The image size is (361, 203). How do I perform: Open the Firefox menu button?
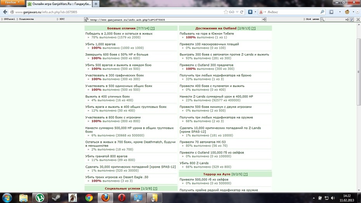12,2
